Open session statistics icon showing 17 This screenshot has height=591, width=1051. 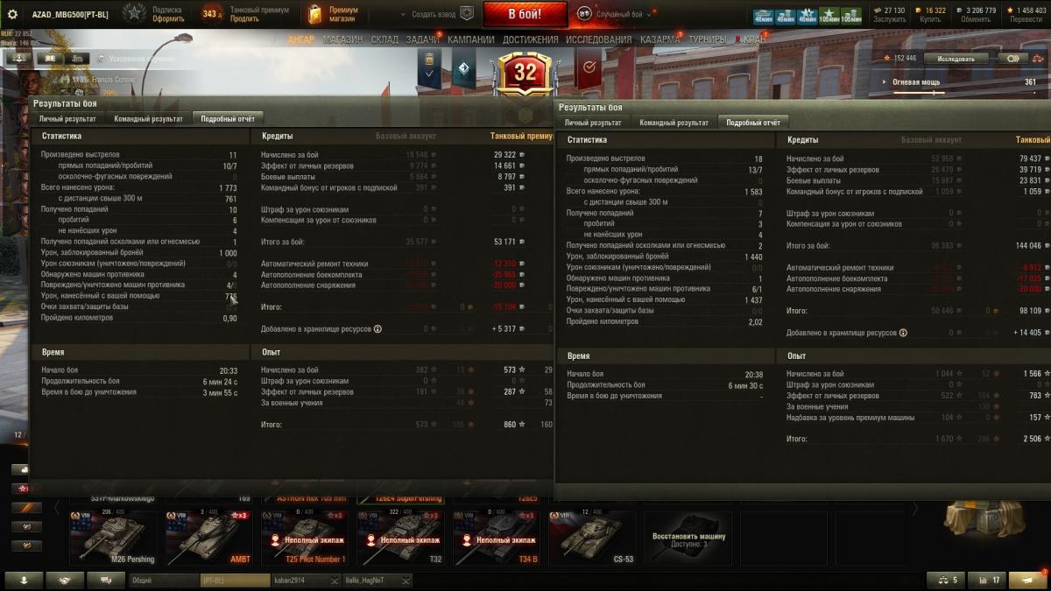pos(987,580)
